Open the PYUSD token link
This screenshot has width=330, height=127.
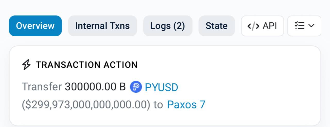click(x=161, y=87)
